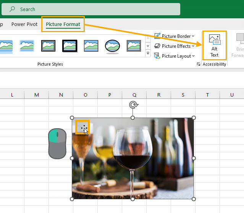Image resolution: width=244 pixels, height=213 pixels.
Task: Click the Picture Layout icon
Action: tap(157, 56)
